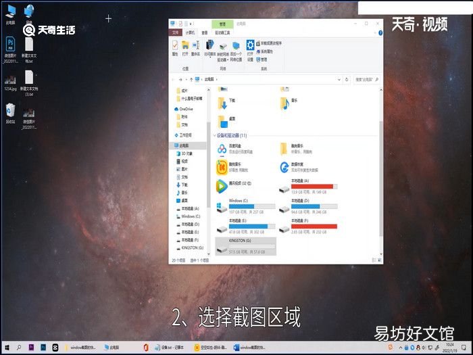Select the KINGSTON (G:) drive in the main pane

tap(245, 246)
